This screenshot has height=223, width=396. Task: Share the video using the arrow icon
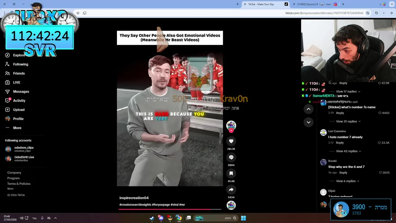click(231, 190)
